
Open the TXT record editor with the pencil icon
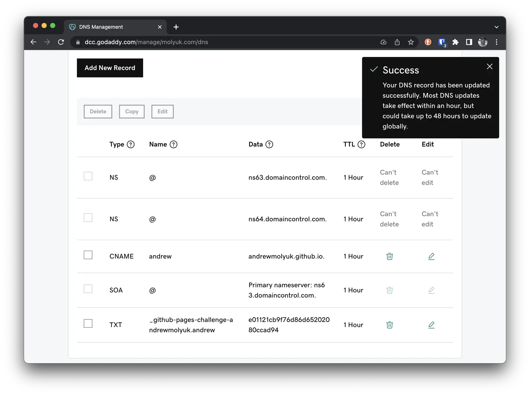[x=431, y=325]
